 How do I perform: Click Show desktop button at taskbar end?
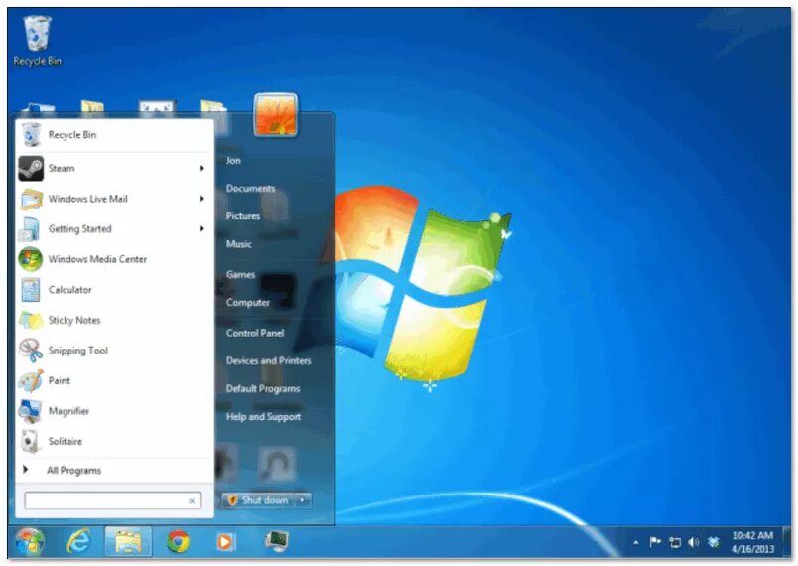tap(787, 541)
